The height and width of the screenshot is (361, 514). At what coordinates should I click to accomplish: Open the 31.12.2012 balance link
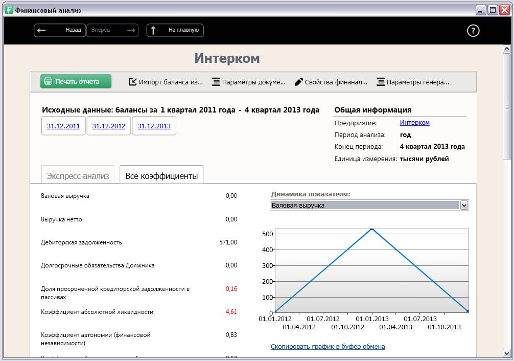[109, 126]
